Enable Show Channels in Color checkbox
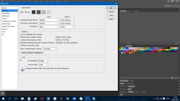 point(21,45)
